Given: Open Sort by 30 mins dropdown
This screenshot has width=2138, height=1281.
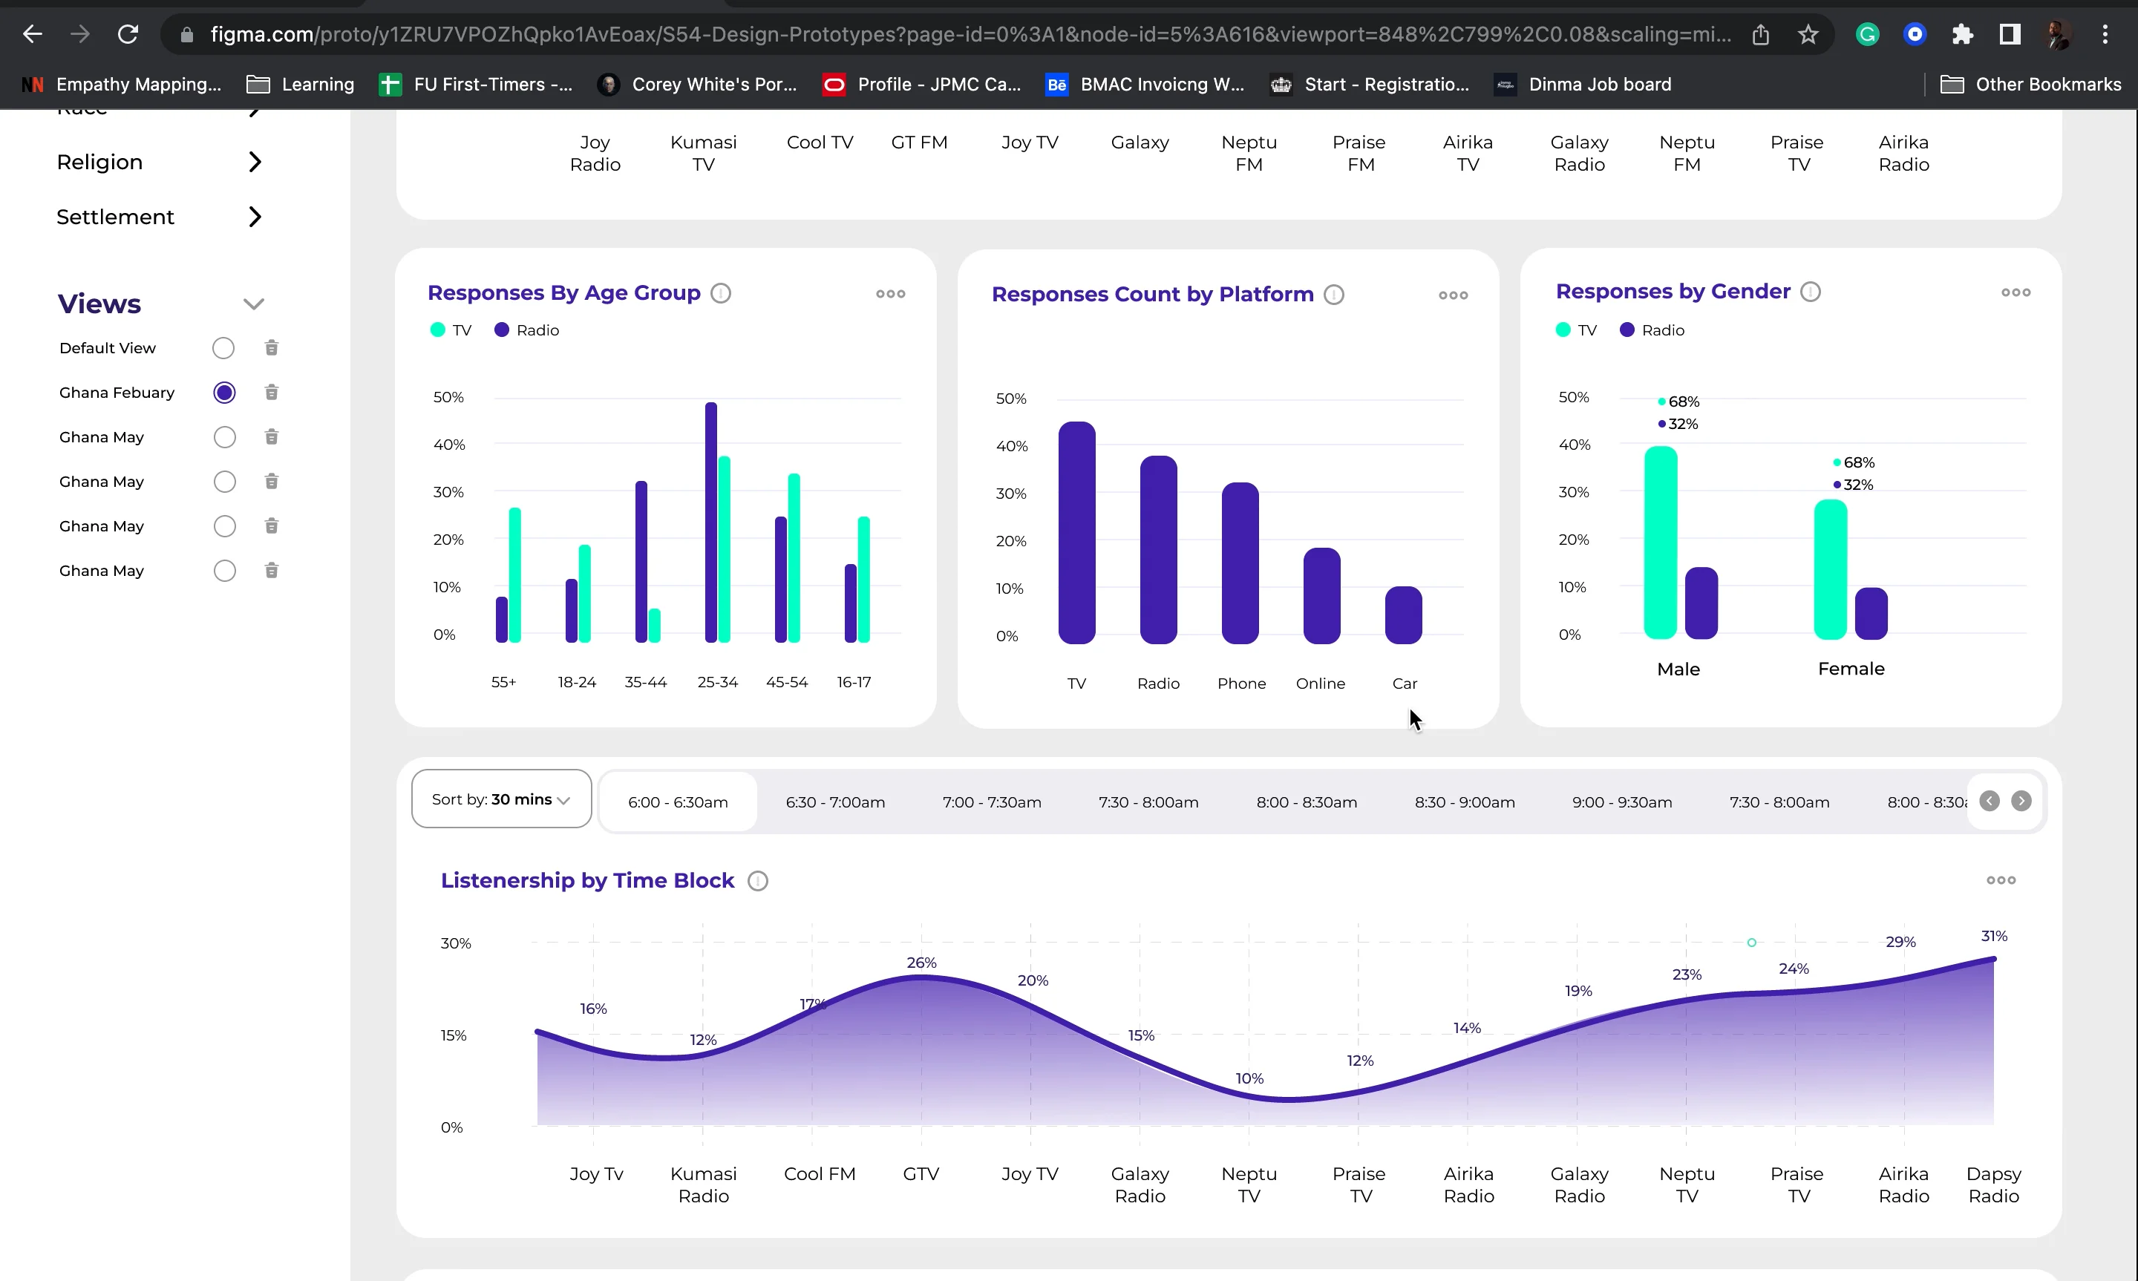Looking at the screenshot, I should click(502, 799).
